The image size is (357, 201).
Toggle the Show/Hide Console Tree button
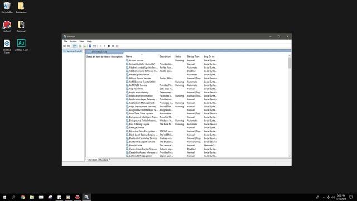(x=74, y=46)
